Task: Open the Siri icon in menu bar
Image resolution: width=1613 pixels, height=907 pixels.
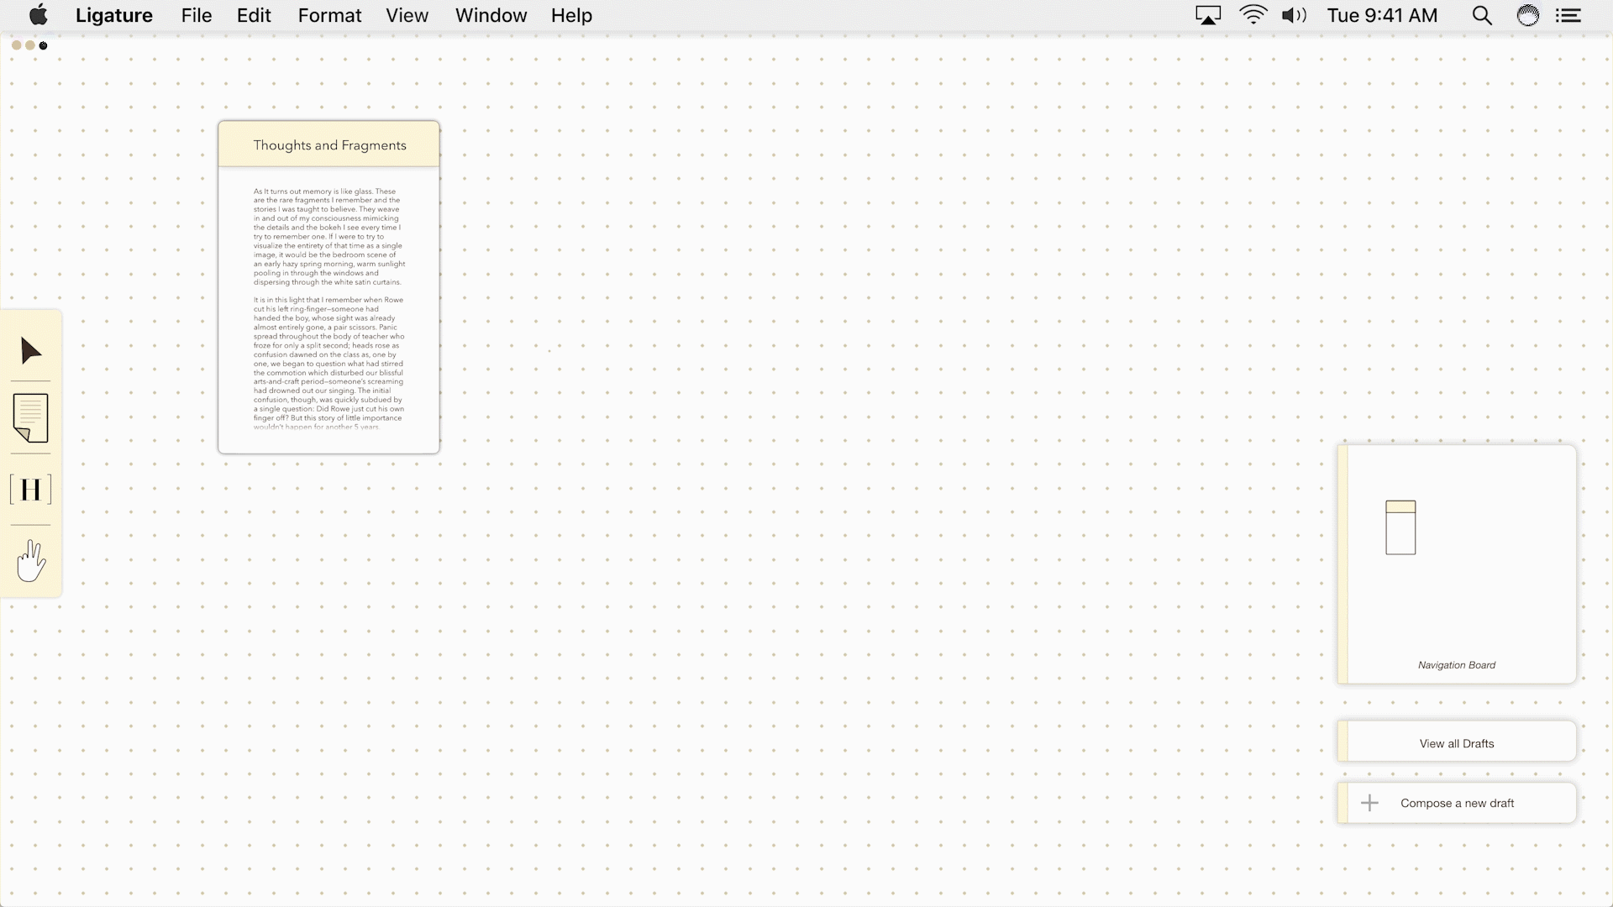Action: [1527, 15]
